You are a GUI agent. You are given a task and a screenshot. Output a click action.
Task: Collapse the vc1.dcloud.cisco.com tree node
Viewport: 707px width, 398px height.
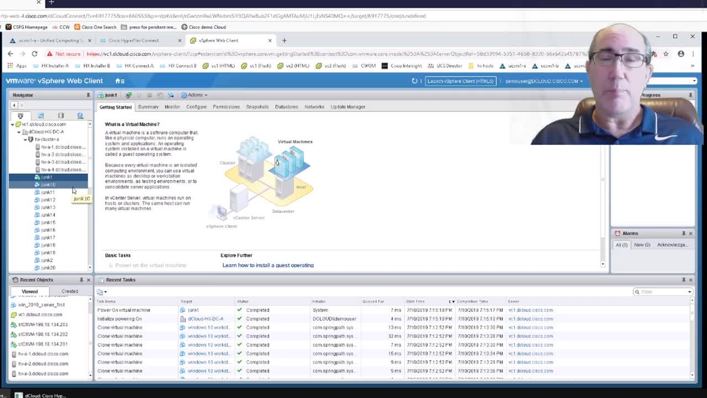pos(12,124)
